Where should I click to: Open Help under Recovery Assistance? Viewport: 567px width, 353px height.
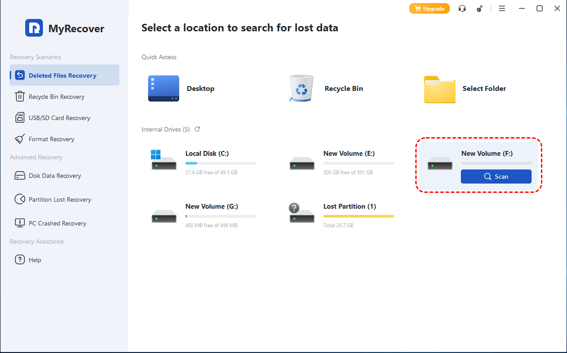[x=65, y=260]
